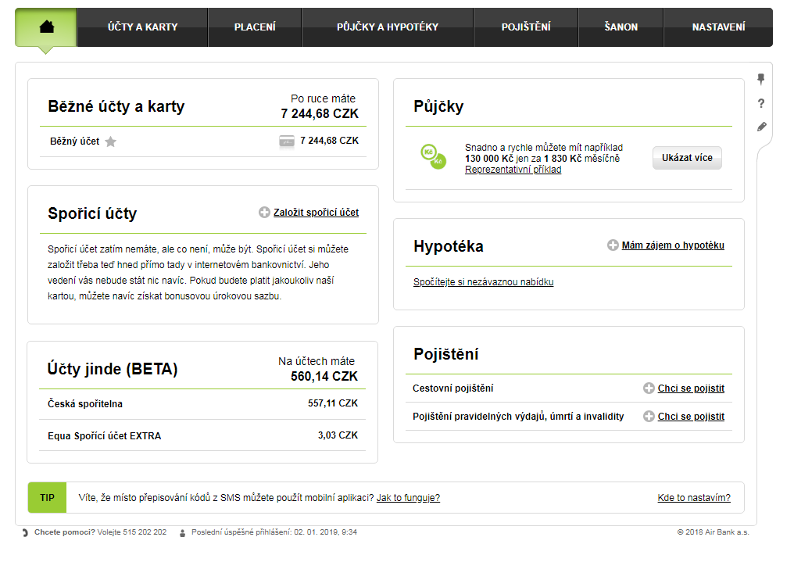The width and height of the screenshot is (794, 580).
Task: Click the Pojištění panel heading
Action: 445,354
